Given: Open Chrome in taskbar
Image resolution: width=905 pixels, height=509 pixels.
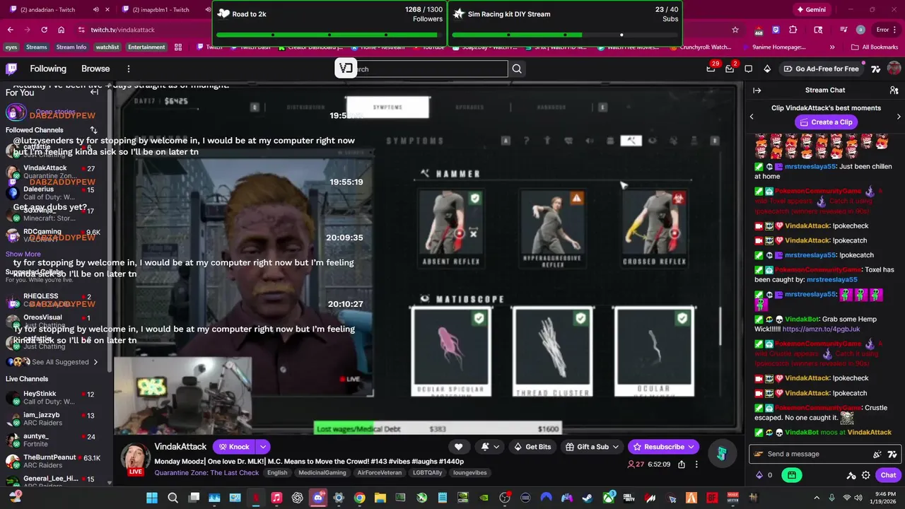Looking at the screenshot, I should pyautogui.click(x=359, y=498).
